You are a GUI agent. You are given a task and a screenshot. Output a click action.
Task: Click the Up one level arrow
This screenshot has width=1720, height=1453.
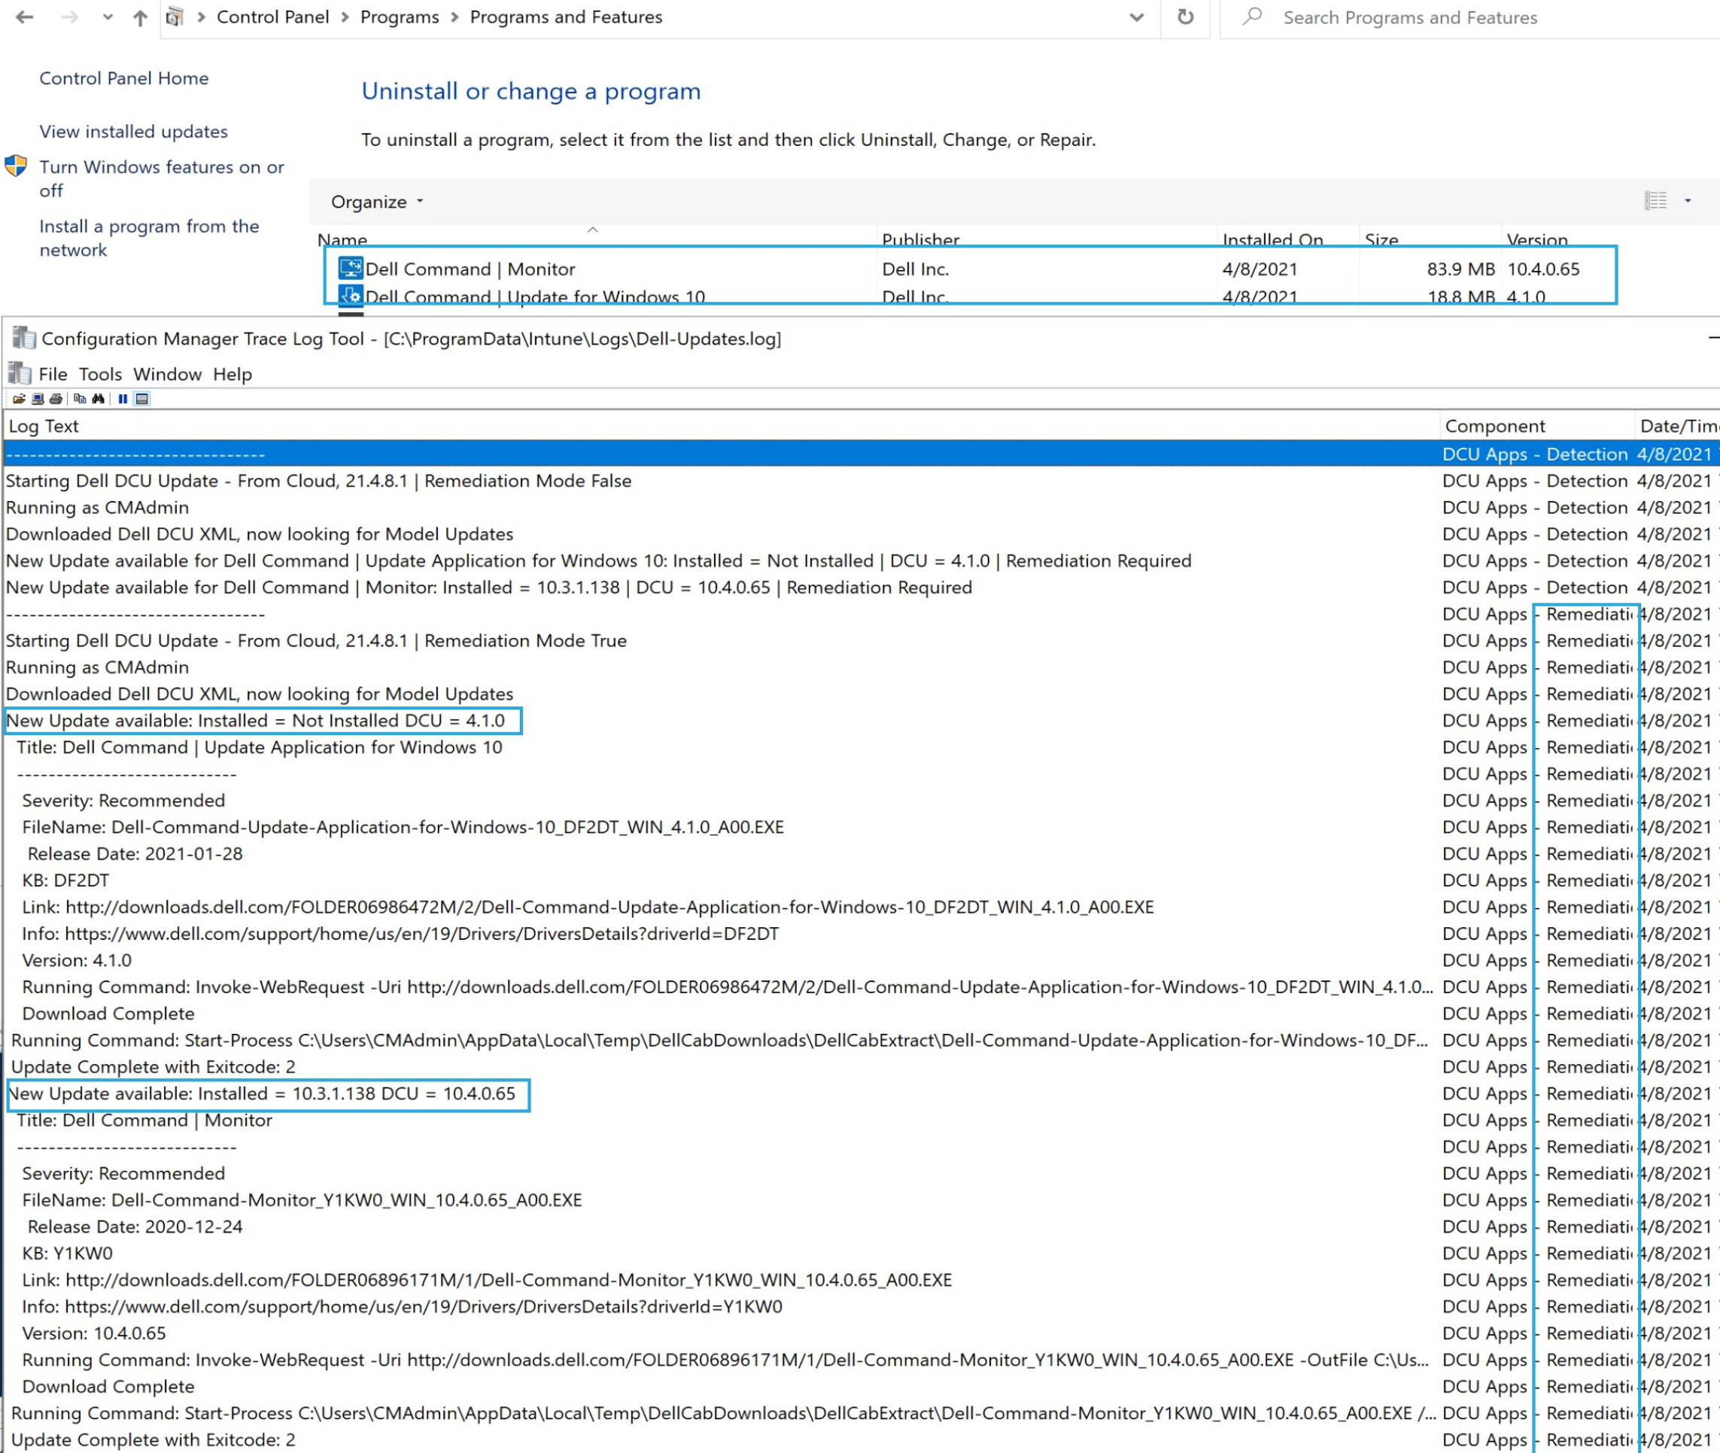click(140, 17)
